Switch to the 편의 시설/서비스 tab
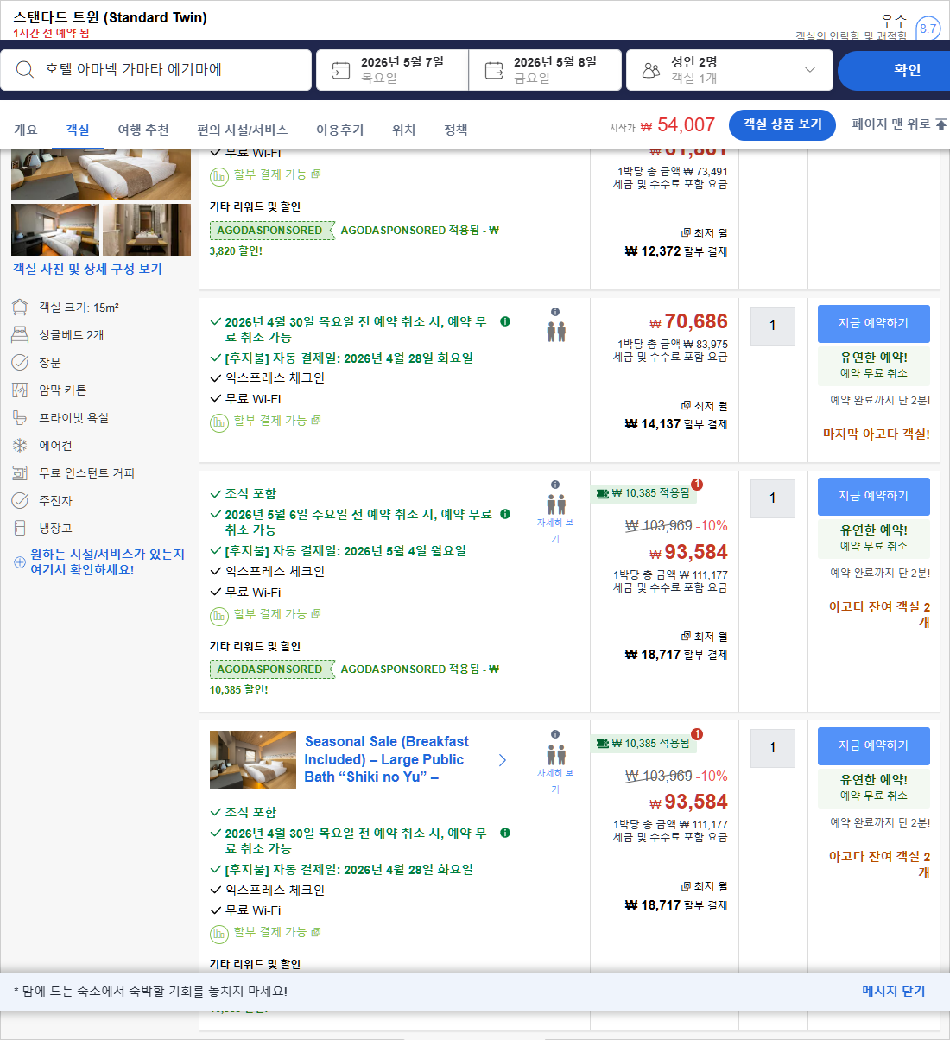The width and height of the screenshot is (950, 1040). (x=243, y=130)
